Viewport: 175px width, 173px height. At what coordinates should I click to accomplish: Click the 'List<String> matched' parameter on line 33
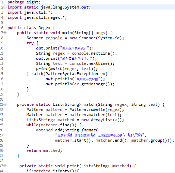pos(105,166)
